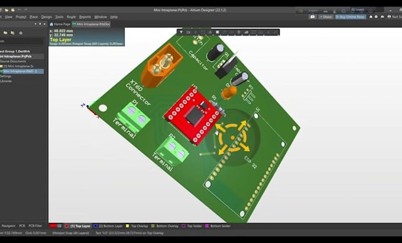The height and width of the screenshot is (243, 402).
Task: Open the Route menu
Action: (x=72, y=17)
